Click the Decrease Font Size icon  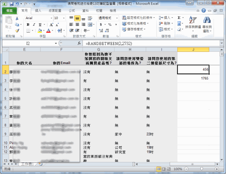coord(57,25)
